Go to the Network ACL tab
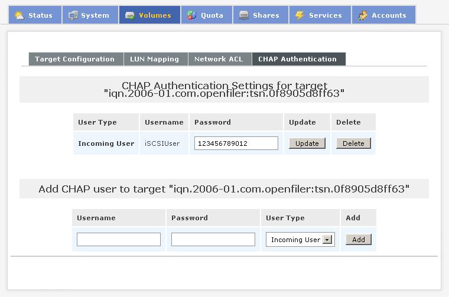The width and height of the screenshot is (449, 297). (219, 59)
